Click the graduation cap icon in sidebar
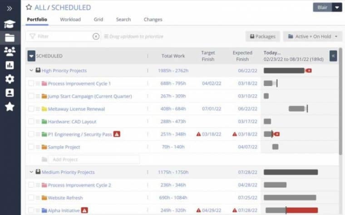The width and height of the screenshot is (345, 215). 10,24
